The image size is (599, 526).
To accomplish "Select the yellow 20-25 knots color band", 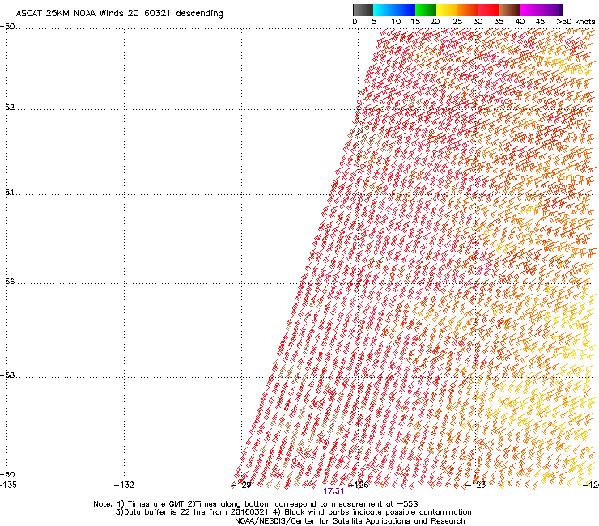I will pos(447,10).
